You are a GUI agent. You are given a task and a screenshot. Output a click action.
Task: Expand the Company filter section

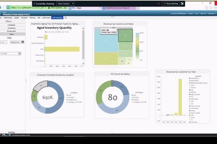(x=11, y=25)
